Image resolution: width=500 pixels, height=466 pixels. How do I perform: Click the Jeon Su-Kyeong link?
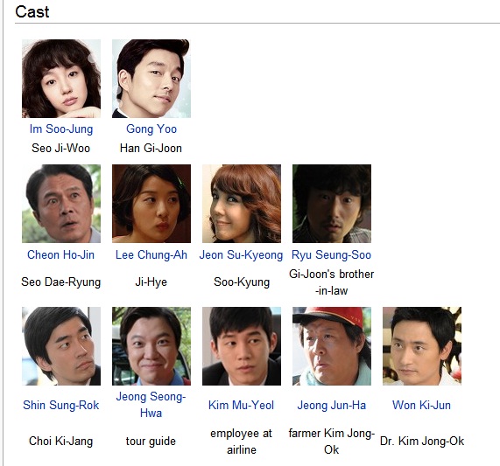(x=241, y=254)
